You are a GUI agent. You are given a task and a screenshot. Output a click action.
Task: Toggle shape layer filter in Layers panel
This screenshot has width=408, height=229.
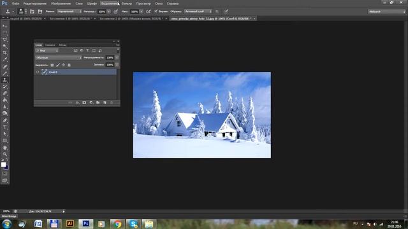[x=94, y=51]
